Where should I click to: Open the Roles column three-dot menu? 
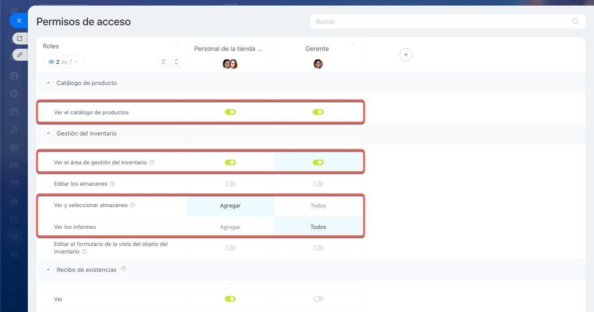[178, 43]
